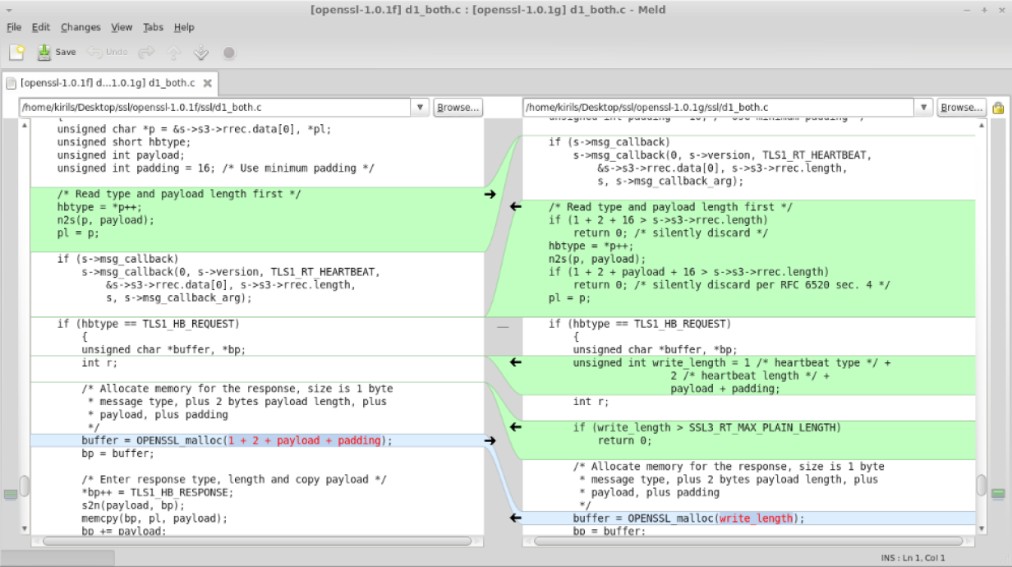Go to previous change arrow icon
1012x567 pixels.
173,53
